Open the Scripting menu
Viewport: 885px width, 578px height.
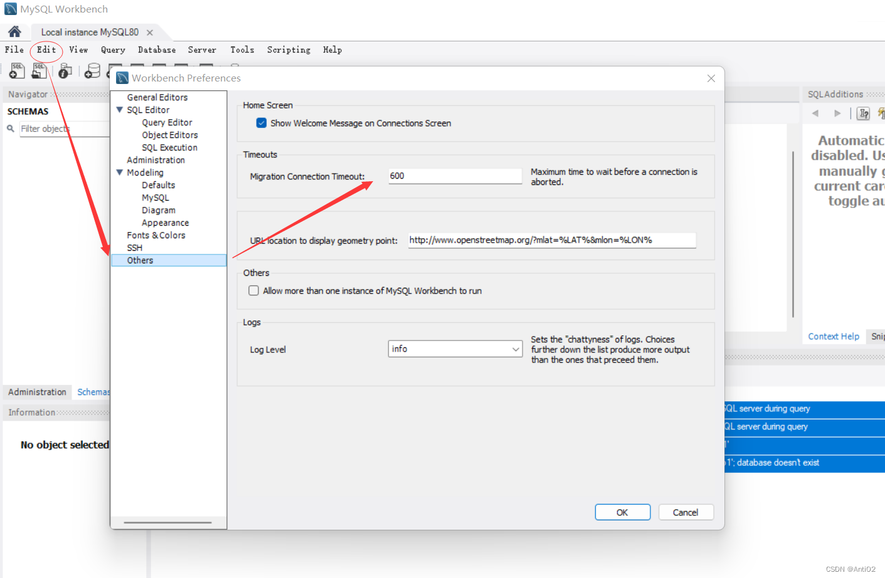tap(289, 50)
